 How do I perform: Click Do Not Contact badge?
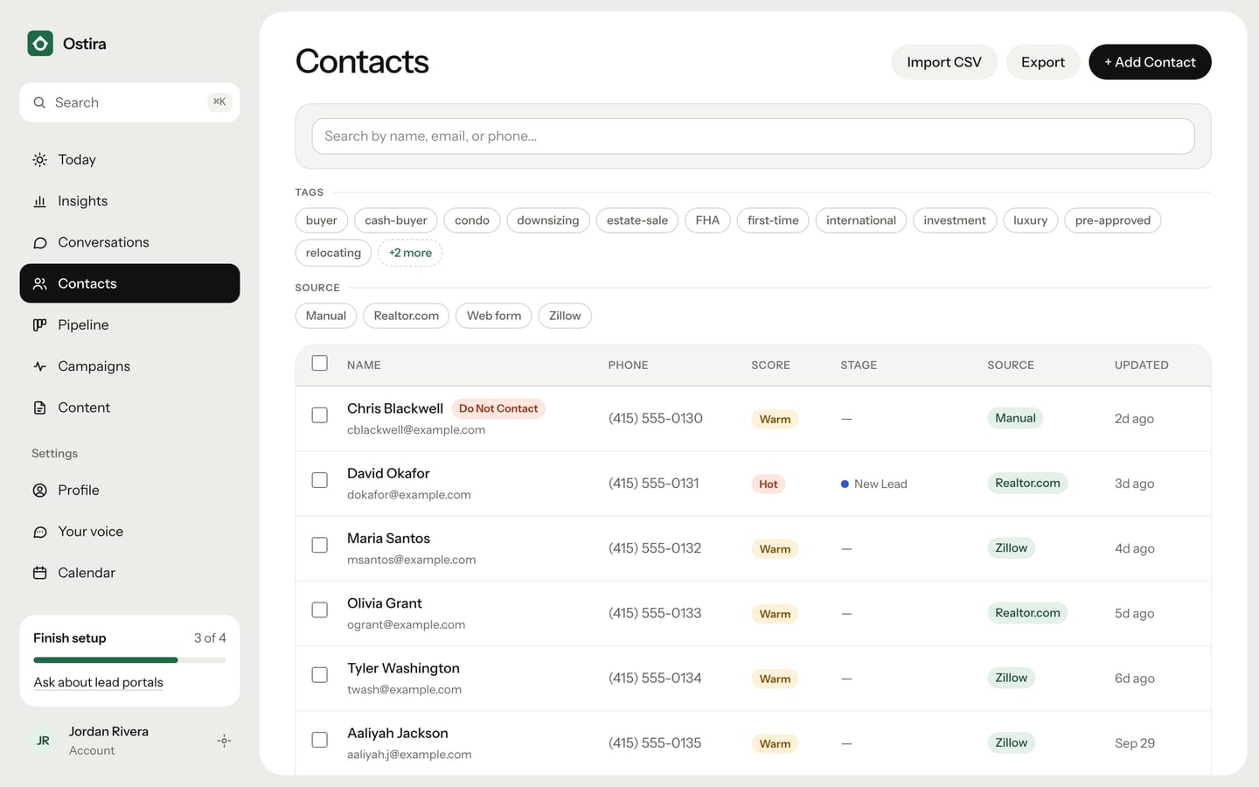click(498, 408)
